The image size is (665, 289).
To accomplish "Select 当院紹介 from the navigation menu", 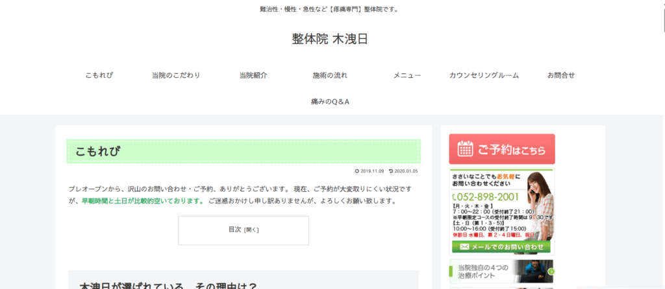I will click(x=253, y=75).
